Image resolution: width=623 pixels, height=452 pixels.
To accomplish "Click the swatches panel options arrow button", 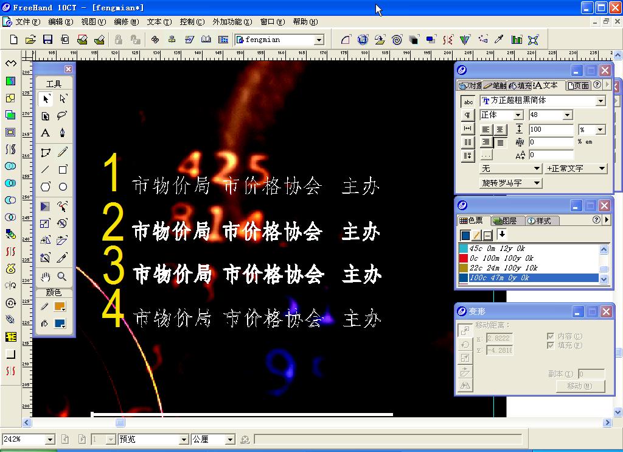I will [x=607, y=220].
